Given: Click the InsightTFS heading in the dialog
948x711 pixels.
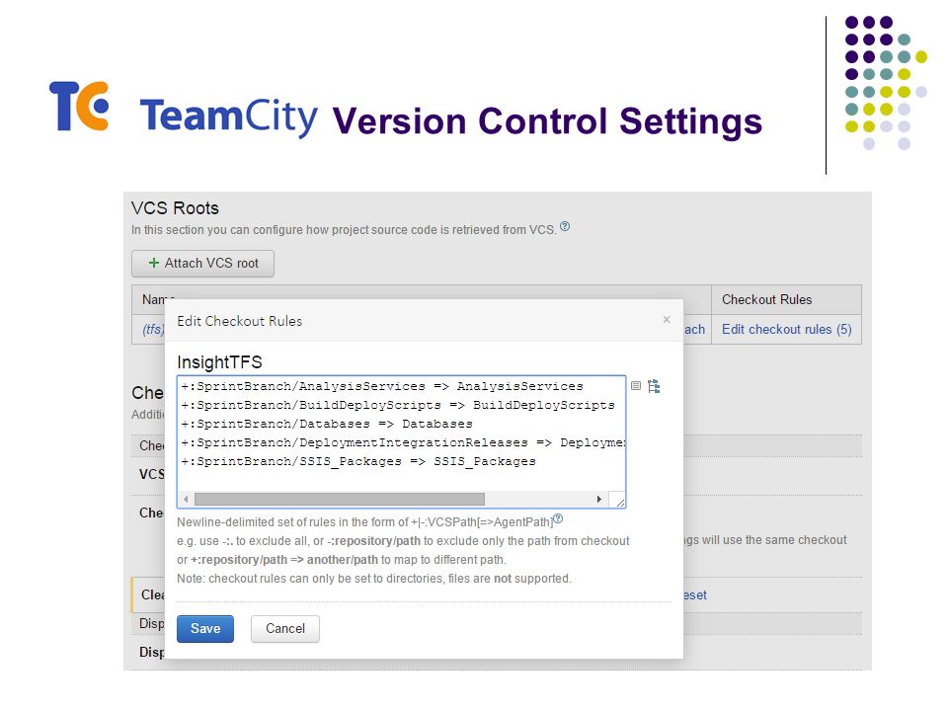Looking at the screenshot, I should point(219,362).
